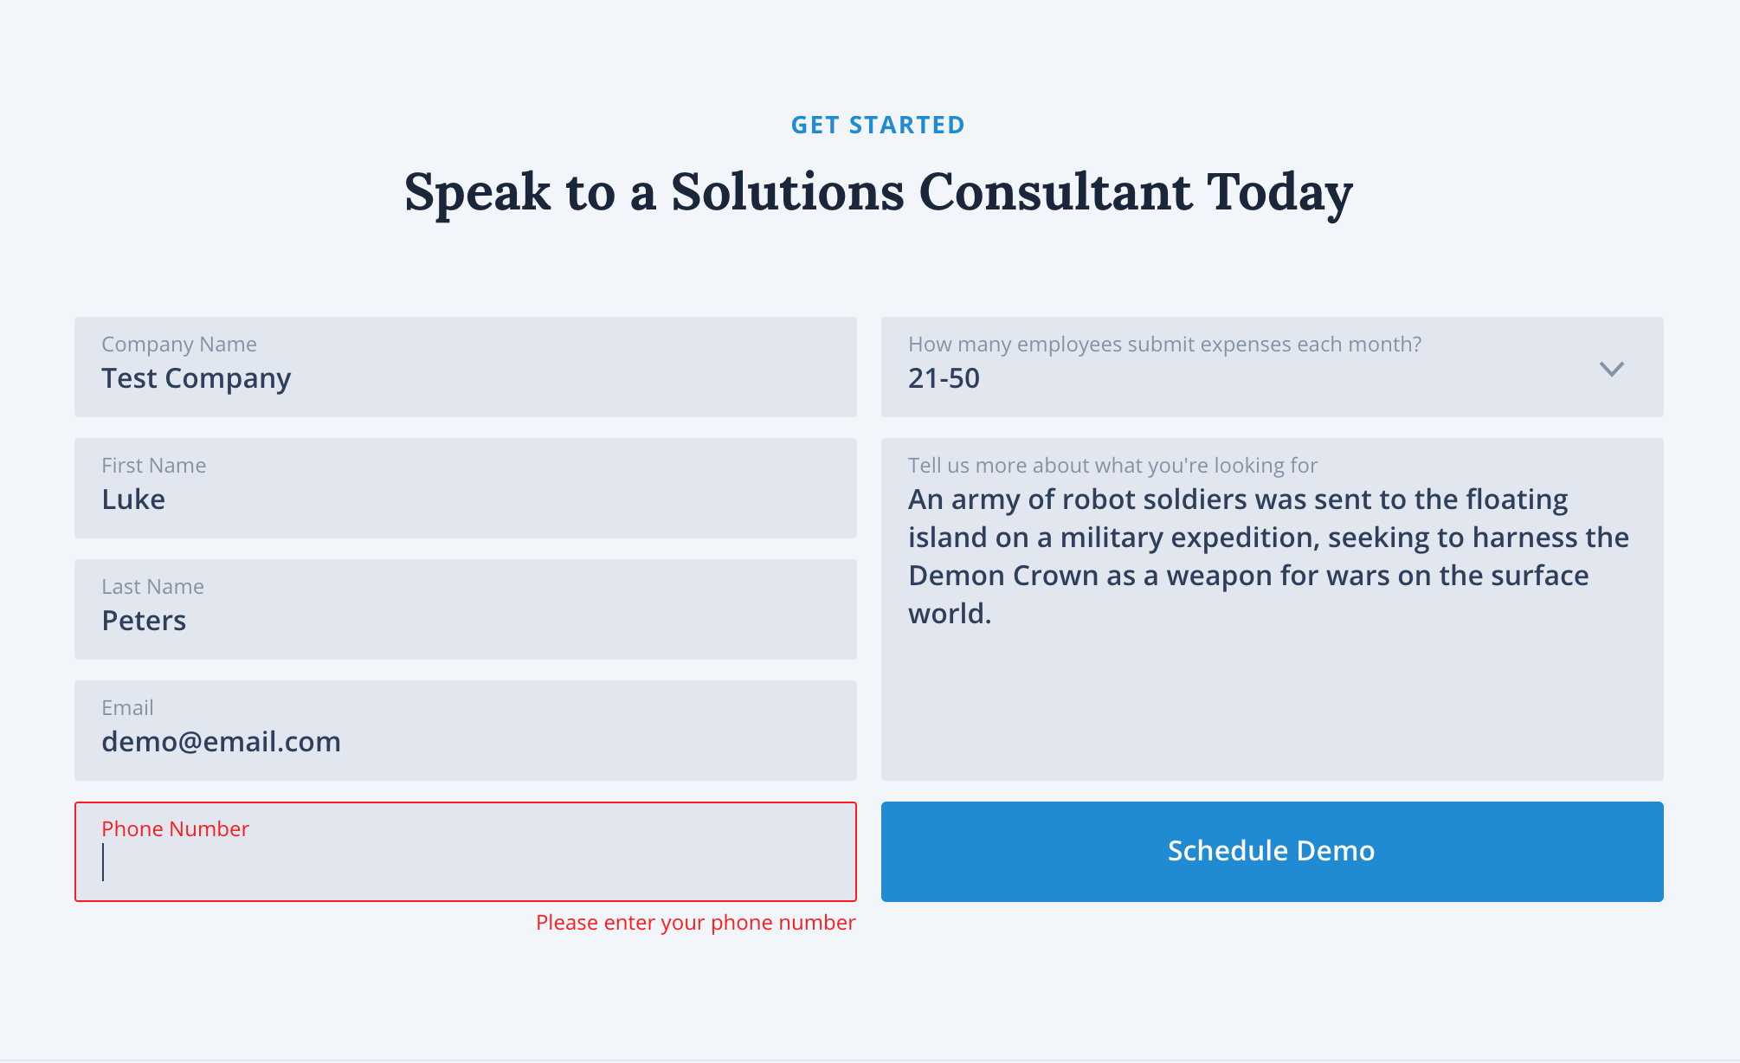
Task: Click the First Name label
Action: coord(154,465)
